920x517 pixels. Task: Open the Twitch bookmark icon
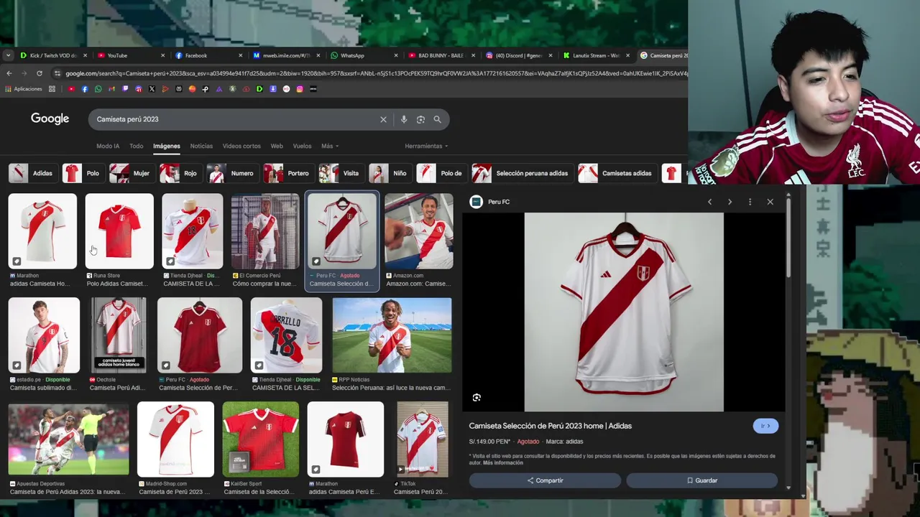125,89
